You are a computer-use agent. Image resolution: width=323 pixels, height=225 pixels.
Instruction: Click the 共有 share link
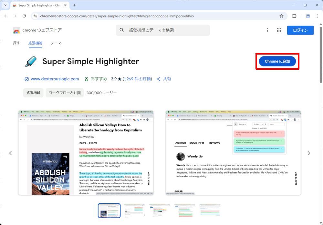pos(164,79)
